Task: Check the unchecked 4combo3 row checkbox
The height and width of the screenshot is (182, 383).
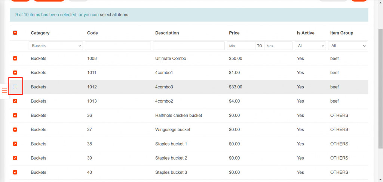Action: [15, 87]
